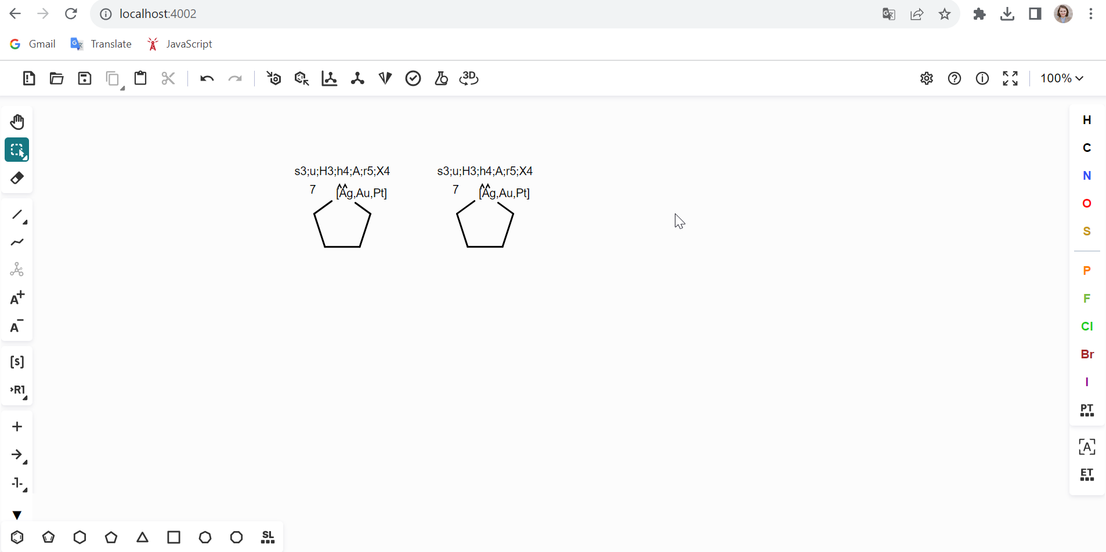Viewport: 1106px width, 552px height.
Task: Select the Calculate CIP wedge tool
Action: [x=385, y=78]
